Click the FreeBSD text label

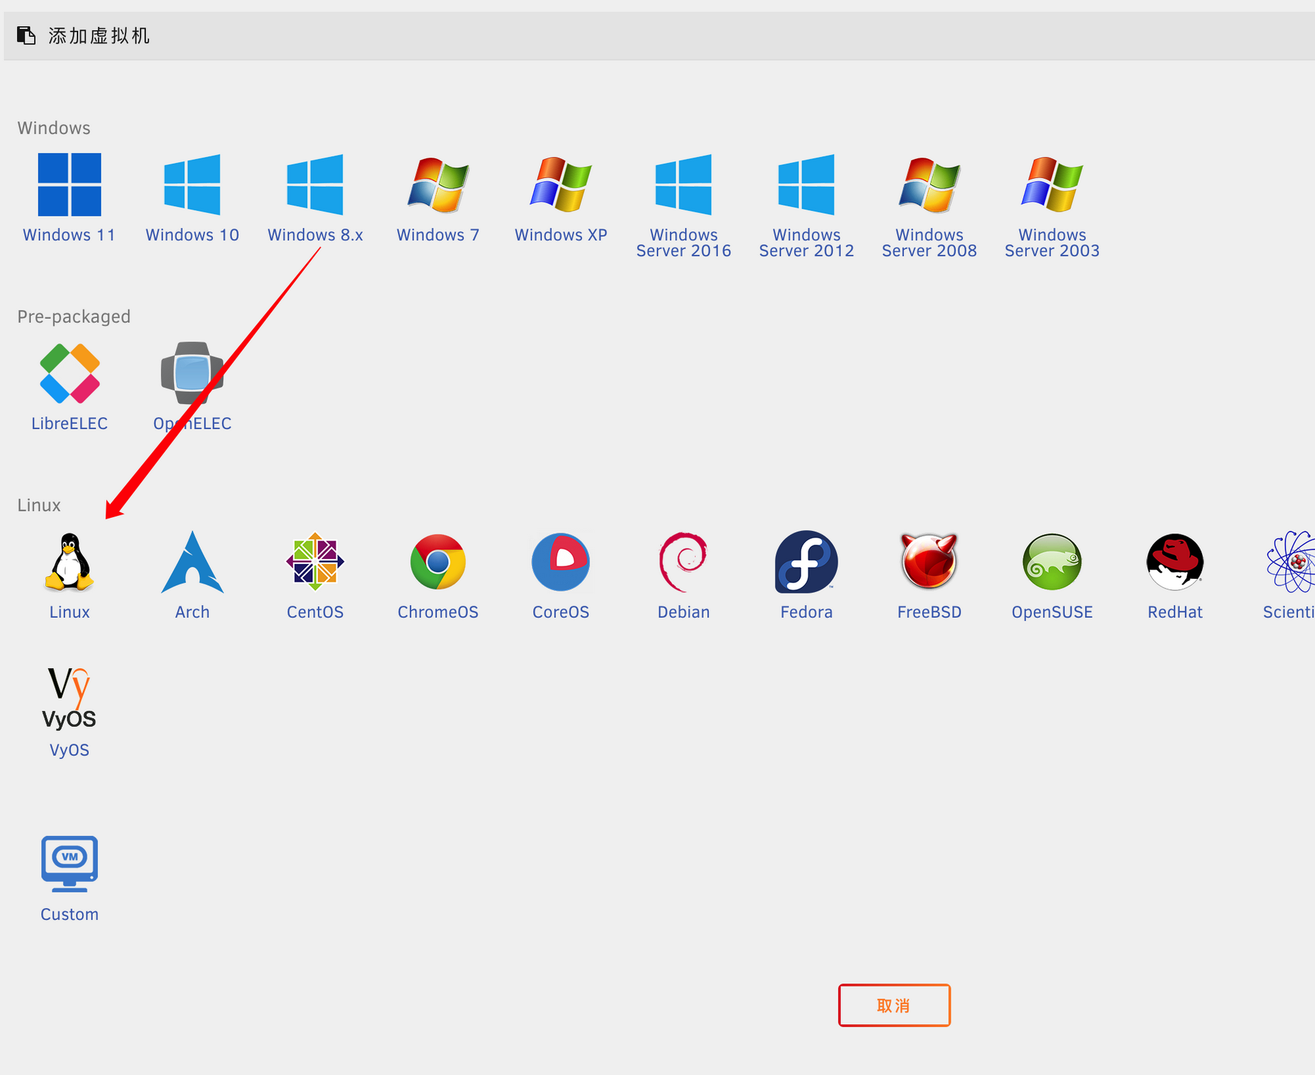click(929, 612)
